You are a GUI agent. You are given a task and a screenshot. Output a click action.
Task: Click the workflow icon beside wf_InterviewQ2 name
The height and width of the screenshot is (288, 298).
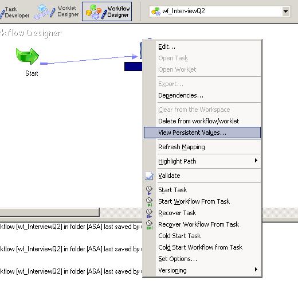click(x=156, y=11)
